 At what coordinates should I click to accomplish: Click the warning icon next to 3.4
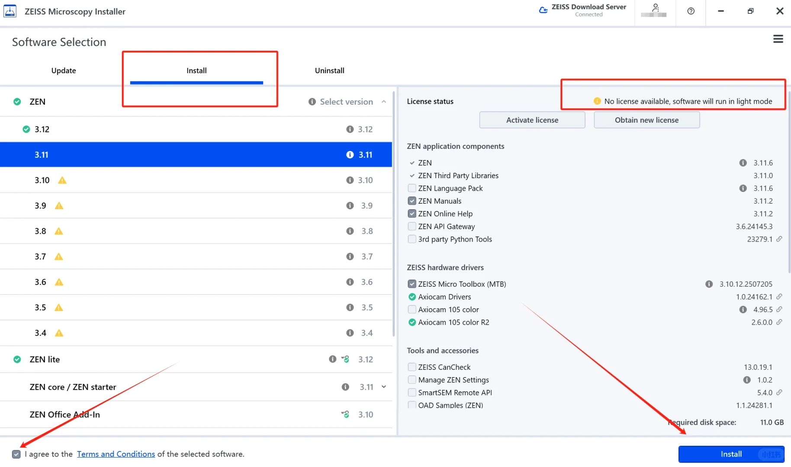point(59,333)
